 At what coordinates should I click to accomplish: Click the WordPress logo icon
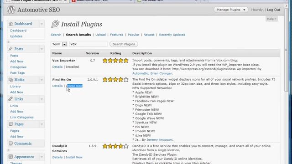pos(11,10)
